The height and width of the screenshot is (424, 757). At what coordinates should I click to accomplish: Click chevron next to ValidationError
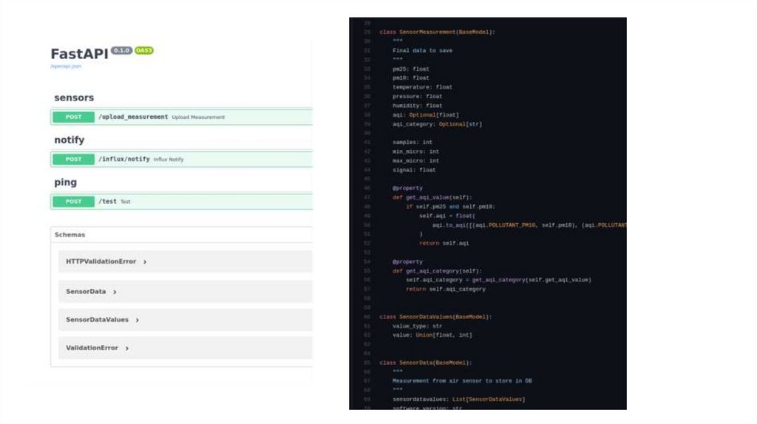pyautogui.click(x=127, y=348)
